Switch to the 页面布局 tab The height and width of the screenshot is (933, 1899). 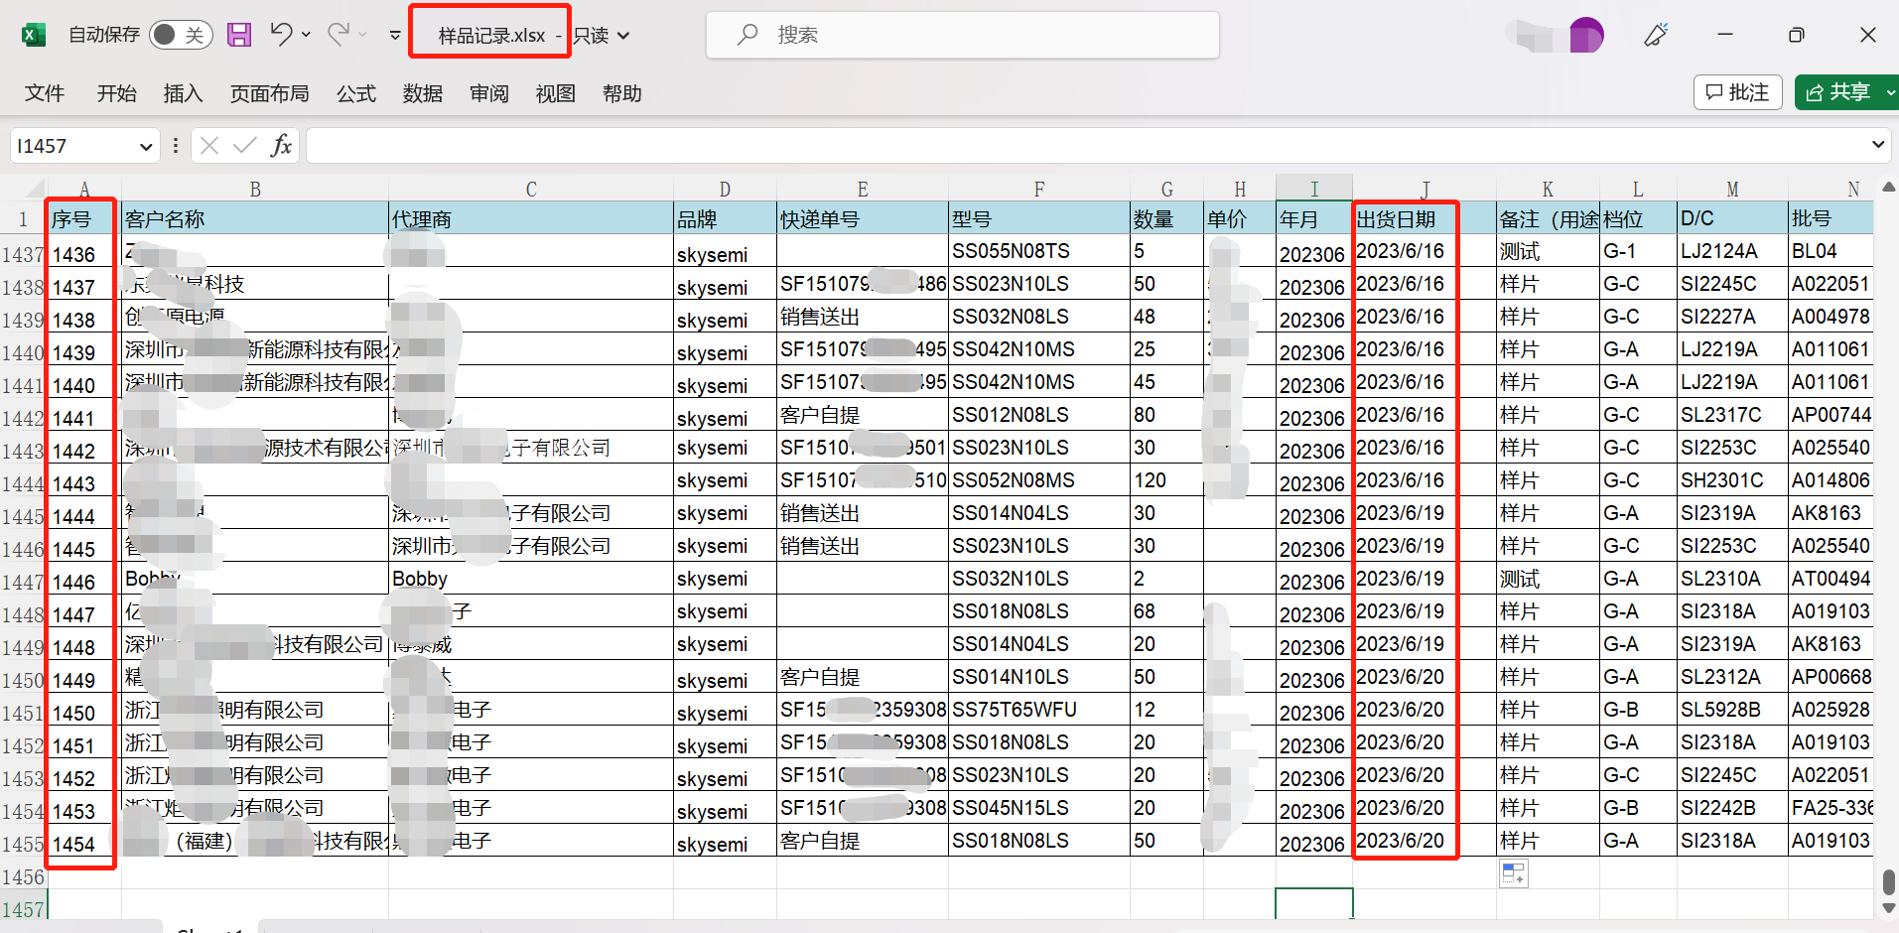click(x=269, y=93)
